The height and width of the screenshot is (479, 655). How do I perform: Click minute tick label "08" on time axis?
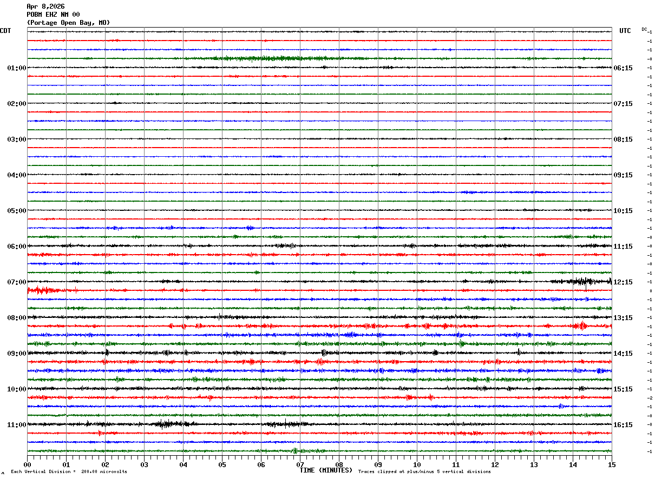pos(339,464)
